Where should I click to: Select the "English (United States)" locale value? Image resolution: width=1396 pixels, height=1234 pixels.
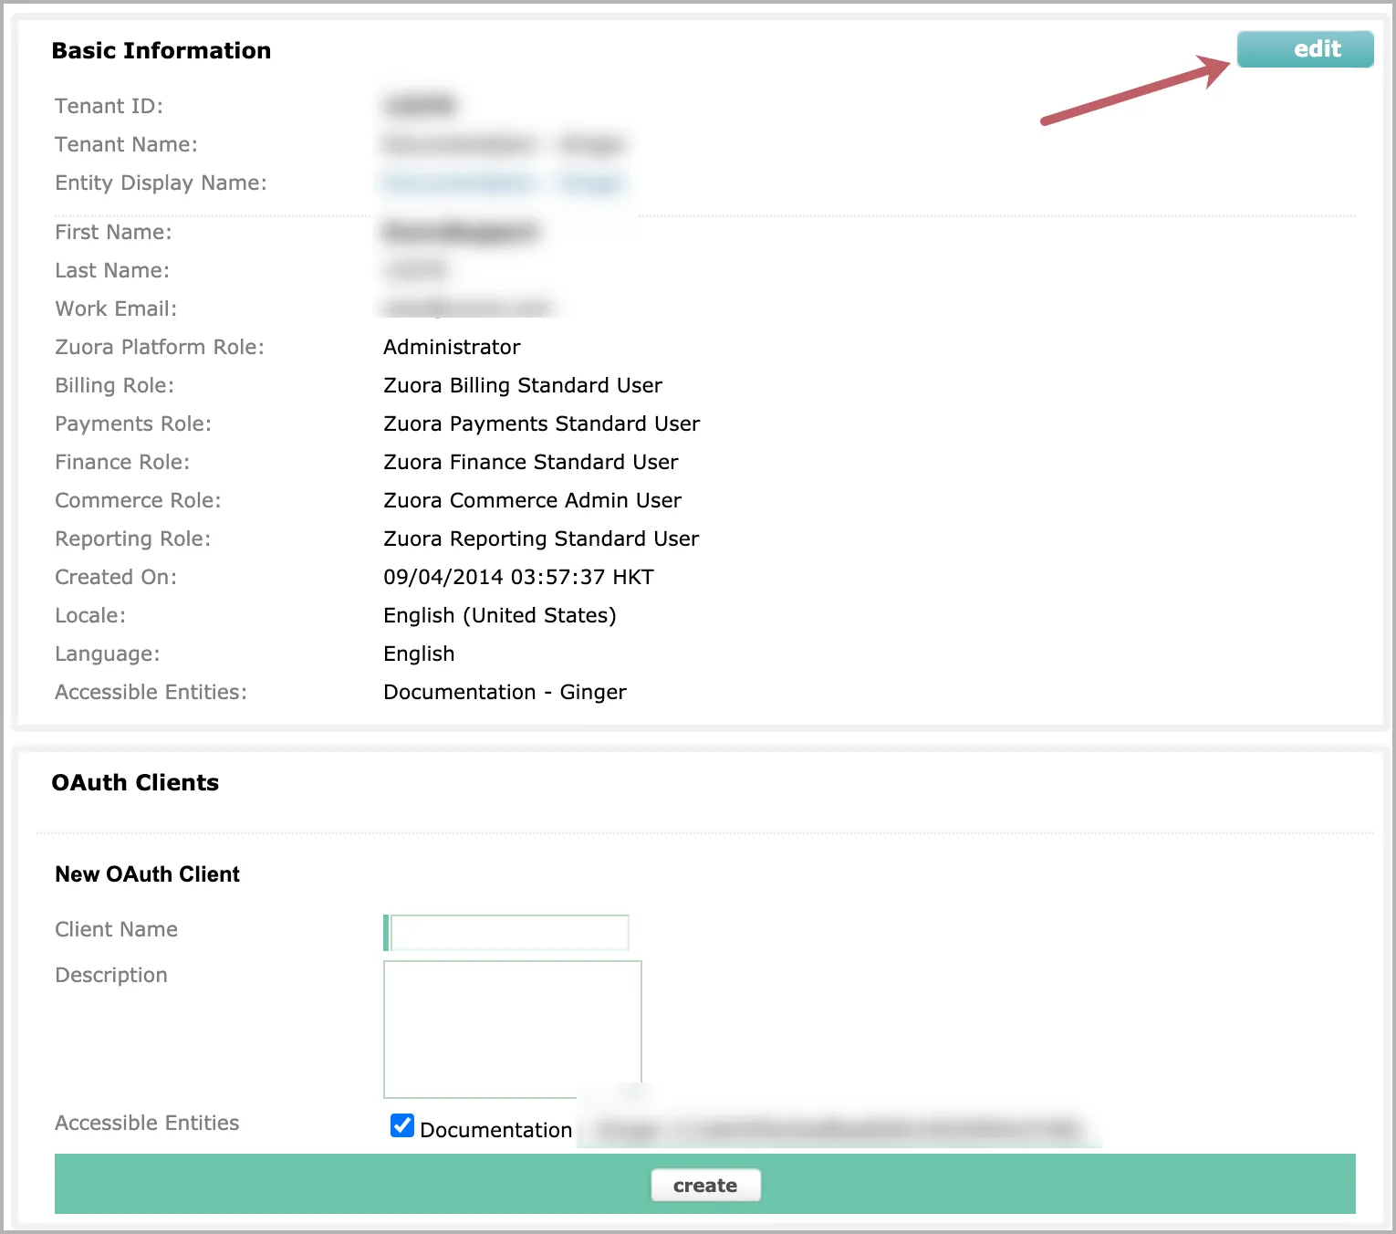click(x=500, y=615)
